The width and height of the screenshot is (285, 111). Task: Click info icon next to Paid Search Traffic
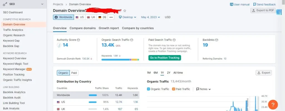click(x=174, y=40)
